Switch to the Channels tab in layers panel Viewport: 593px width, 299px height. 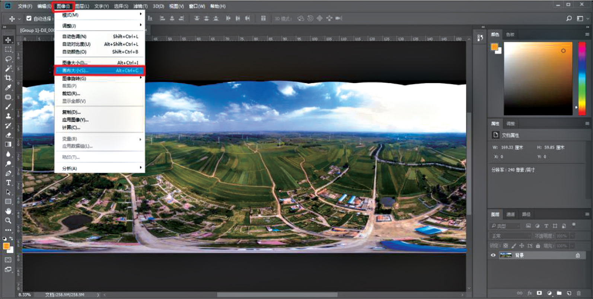point(510,214)
